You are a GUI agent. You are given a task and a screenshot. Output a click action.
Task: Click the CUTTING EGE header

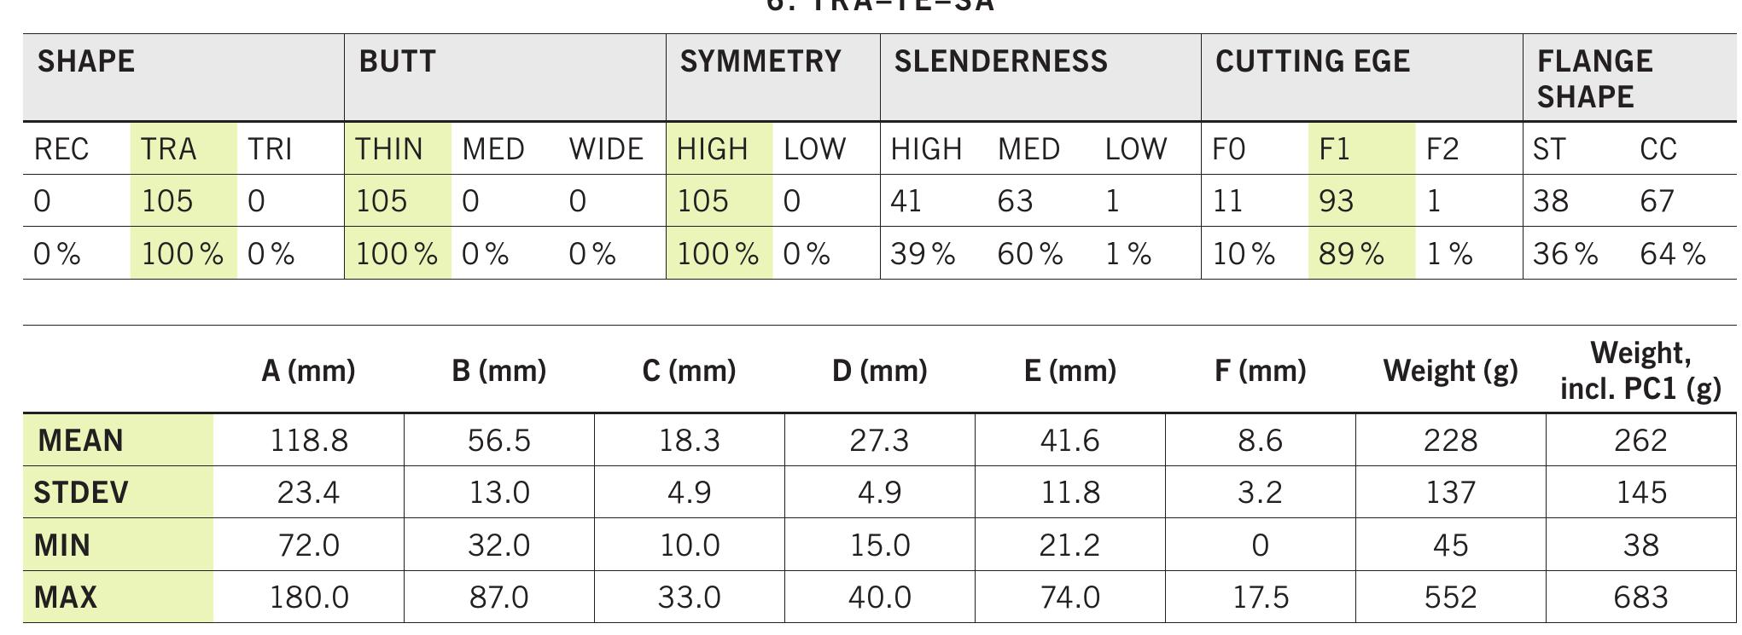point(1313,61)
